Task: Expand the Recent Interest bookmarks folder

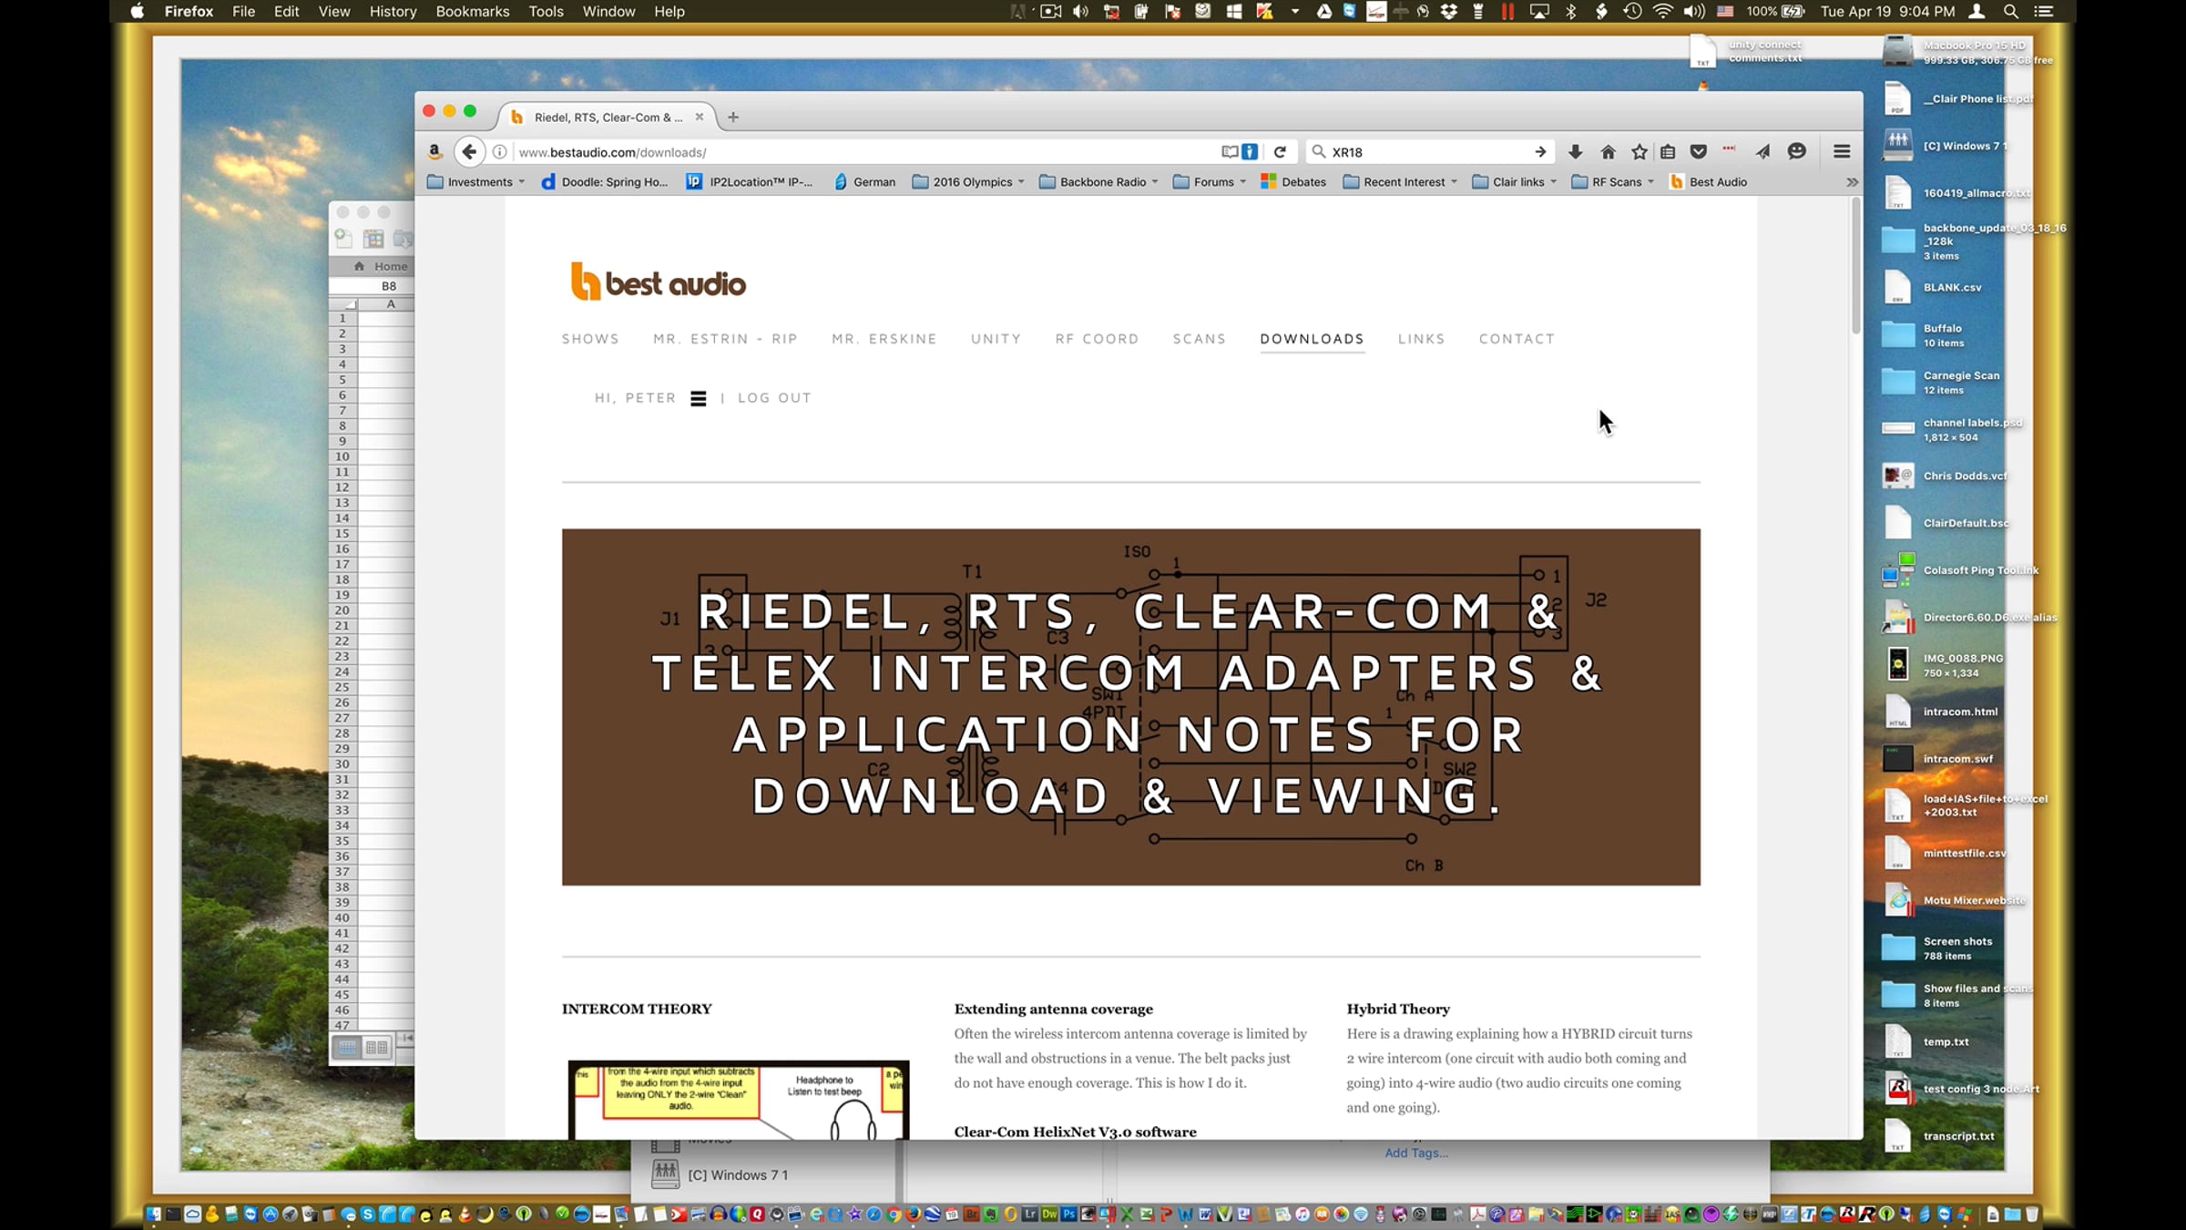Action: [x=1400, y=182]
